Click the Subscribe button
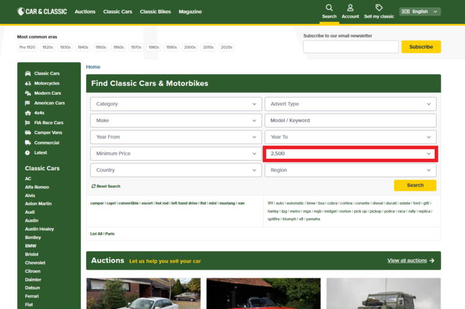Image resolution: width=465 pixels, height=309 pixels. [421, 47]
